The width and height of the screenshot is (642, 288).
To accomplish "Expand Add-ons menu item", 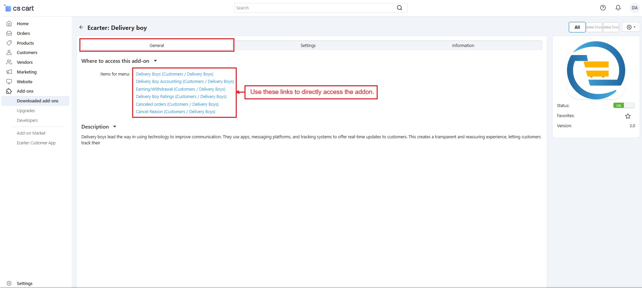I will coord(25,91).
